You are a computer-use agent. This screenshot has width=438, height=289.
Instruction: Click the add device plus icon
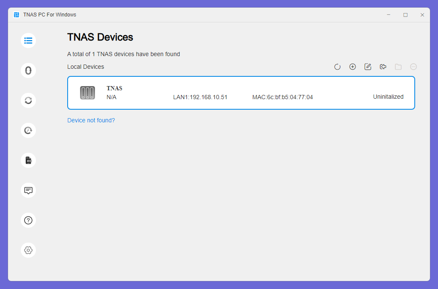(353, 67)
